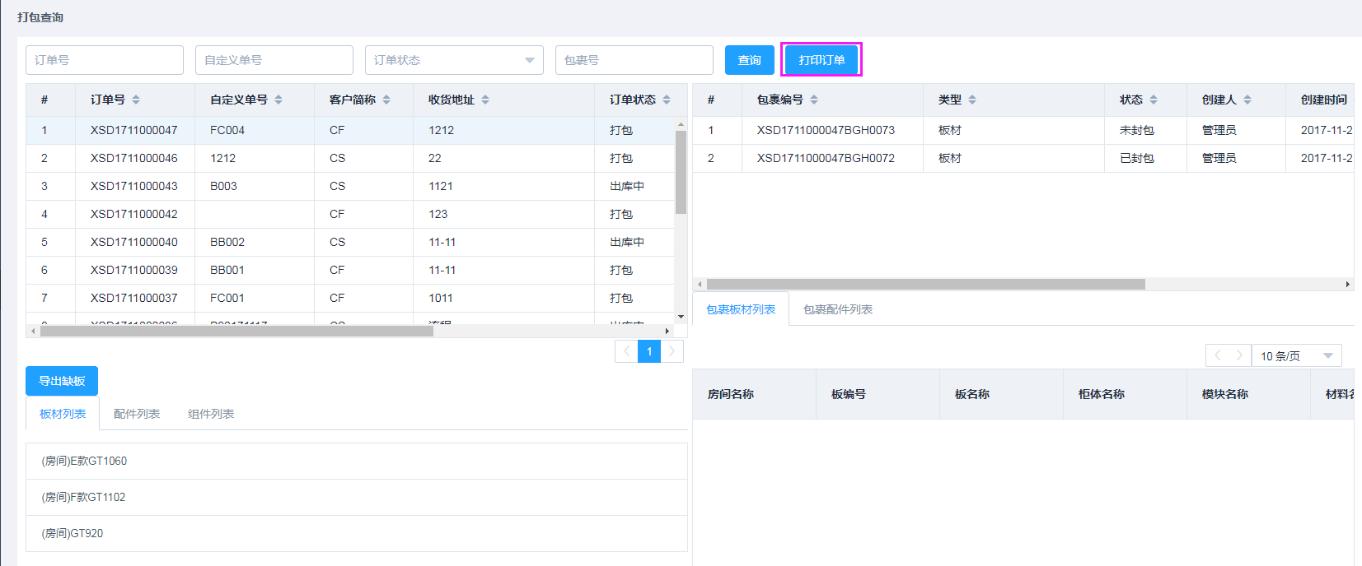Click the order table vertical scrollbar
The width and height of the screenshot is (1362, 566).
(x=681, y=173)
